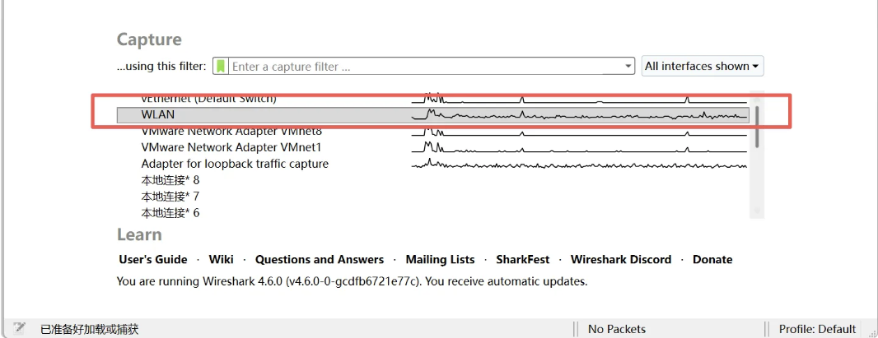Expand the All interfaces shown dropdown
Screen dimensions: 878x338
point(703,67)
